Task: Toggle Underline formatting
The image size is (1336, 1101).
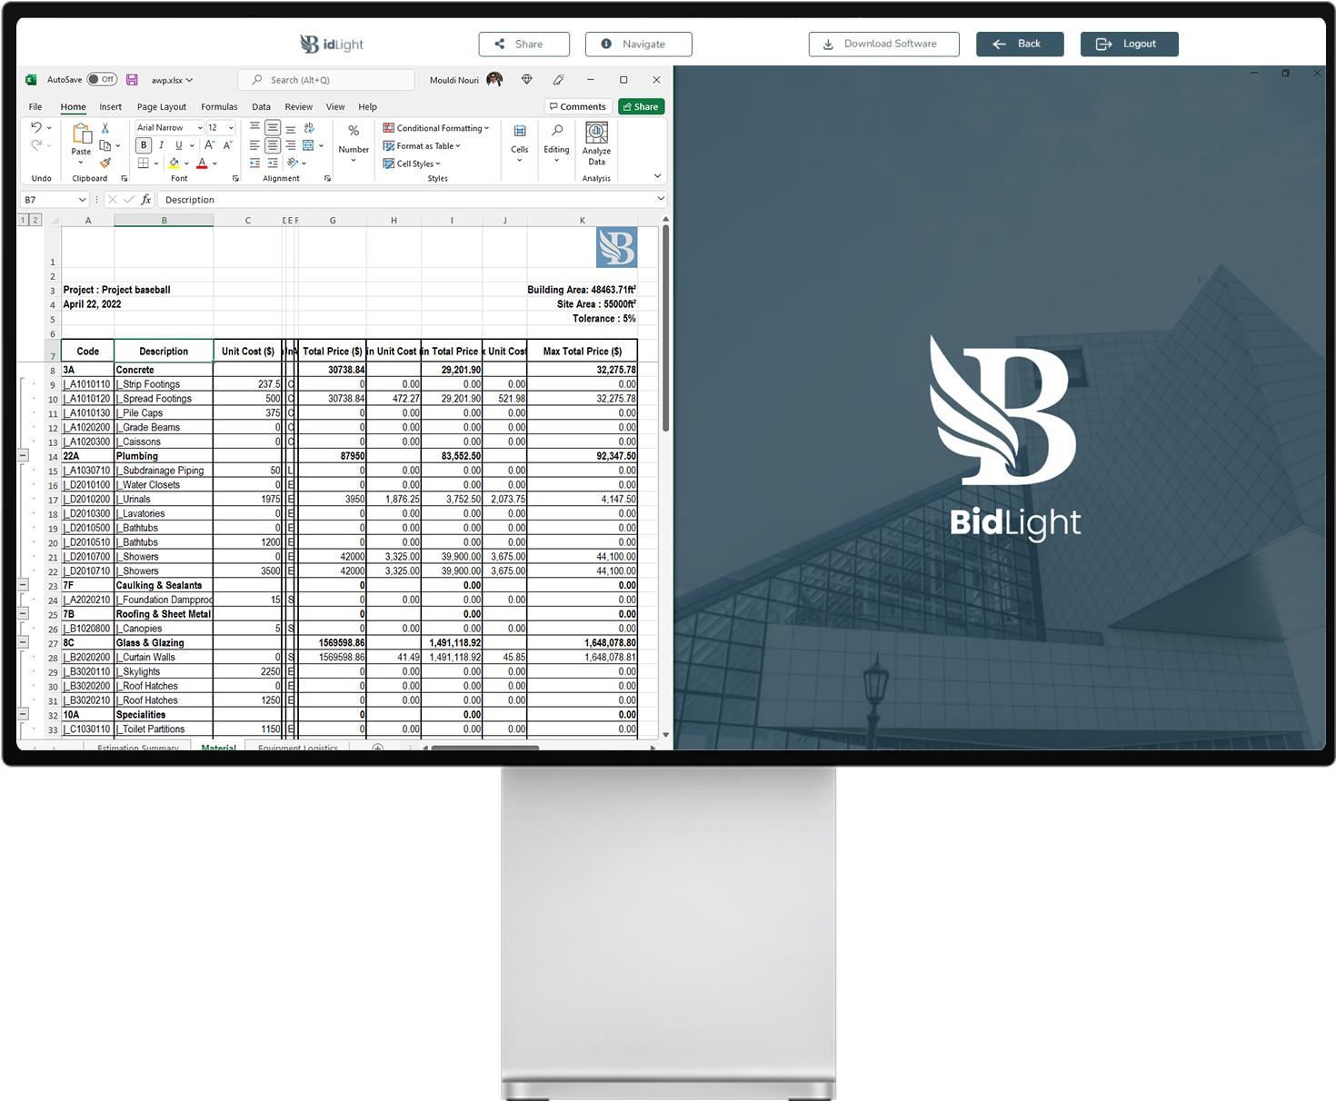Action: (179, 145)
